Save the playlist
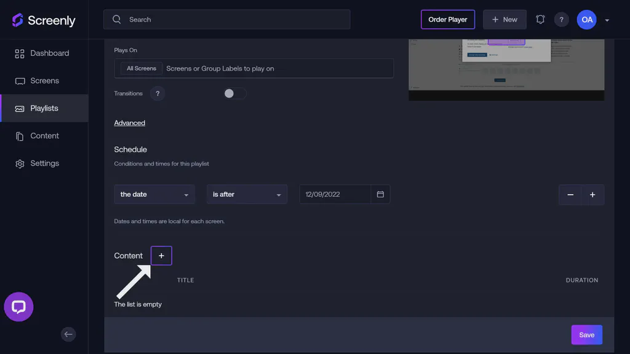The width and height of the screenshot is (630, 354). pos(586,334)
